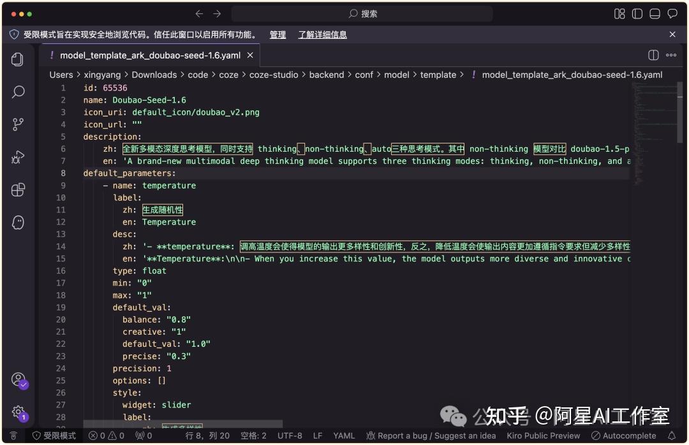The height and width of the screenshot is (445, 689).
Task: Click the 'type: float' line
Action: (139, 270)
